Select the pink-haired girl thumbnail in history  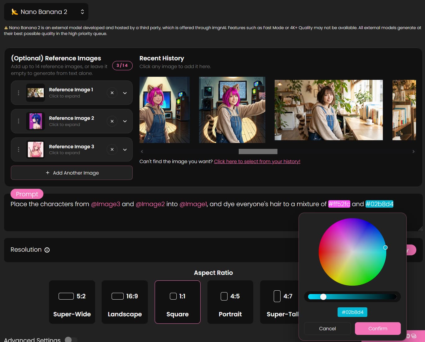pos(165,110)
